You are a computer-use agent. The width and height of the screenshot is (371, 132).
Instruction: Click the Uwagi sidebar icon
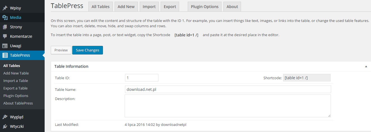(5, 46)
